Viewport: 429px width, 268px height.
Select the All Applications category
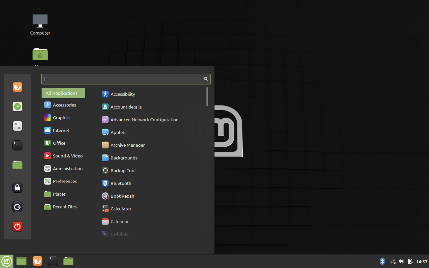click(x=63, y=93)
